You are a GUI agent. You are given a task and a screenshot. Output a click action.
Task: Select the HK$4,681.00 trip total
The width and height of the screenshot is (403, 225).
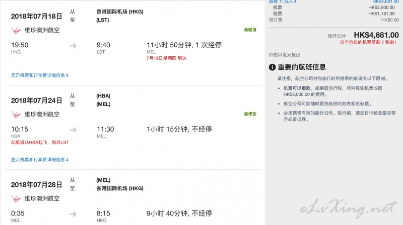point(376,35)
